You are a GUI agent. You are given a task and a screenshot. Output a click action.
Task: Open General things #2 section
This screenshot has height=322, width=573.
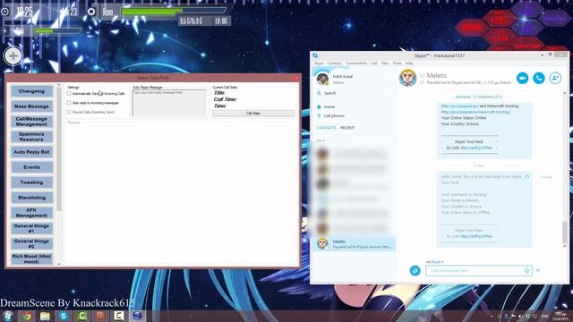pos(32,243)
